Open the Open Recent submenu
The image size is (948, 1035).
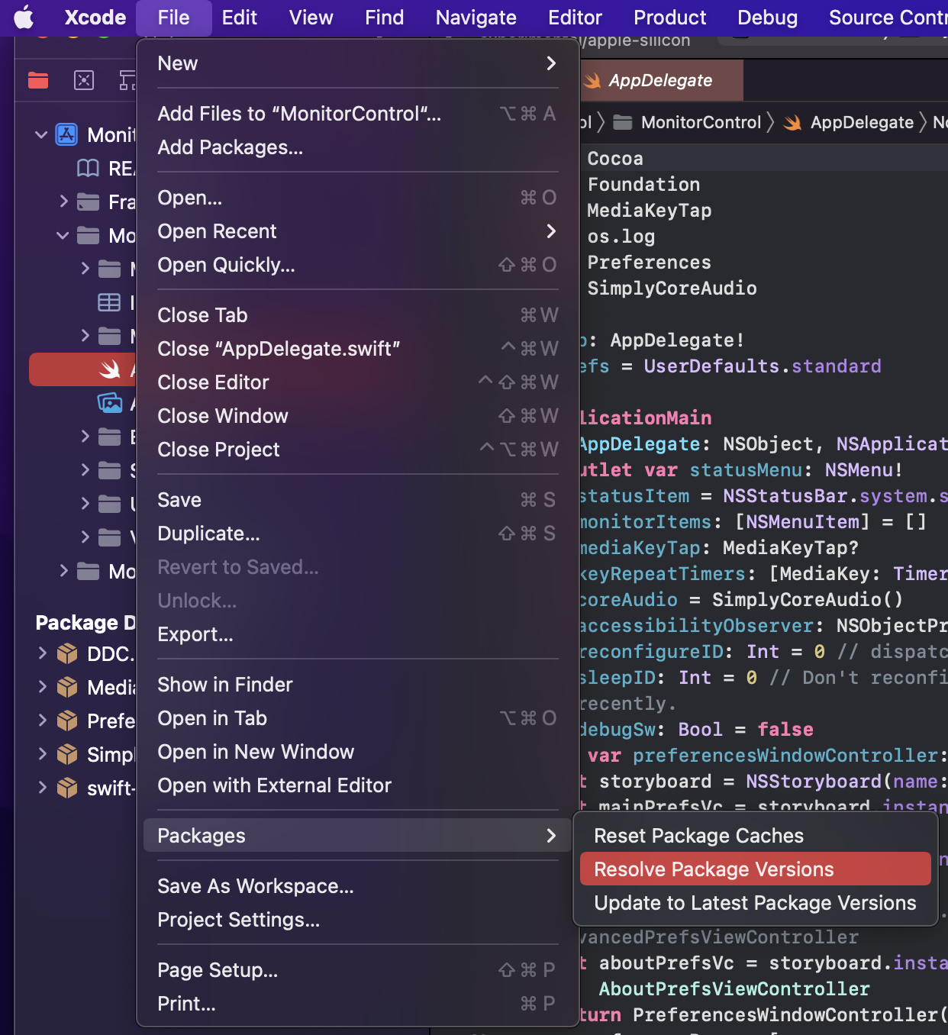point(357,231)
